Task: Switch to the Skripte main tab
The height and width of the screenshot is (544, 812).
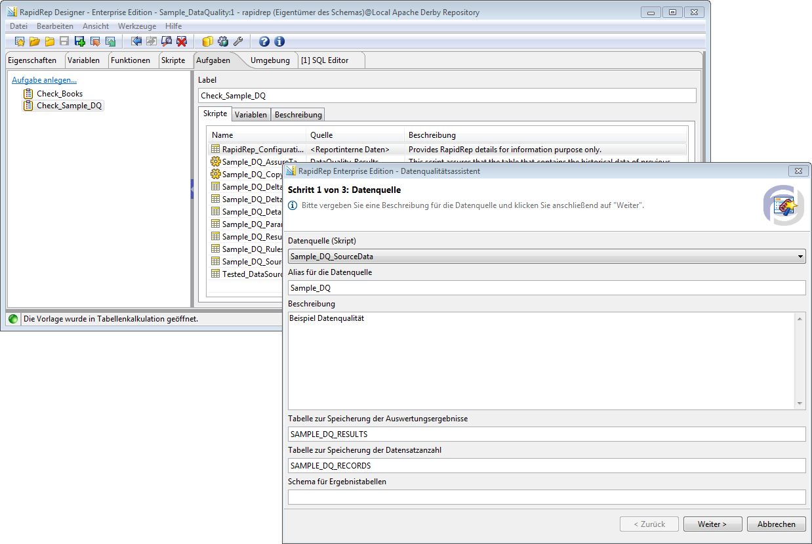Action: coord(174,60)
